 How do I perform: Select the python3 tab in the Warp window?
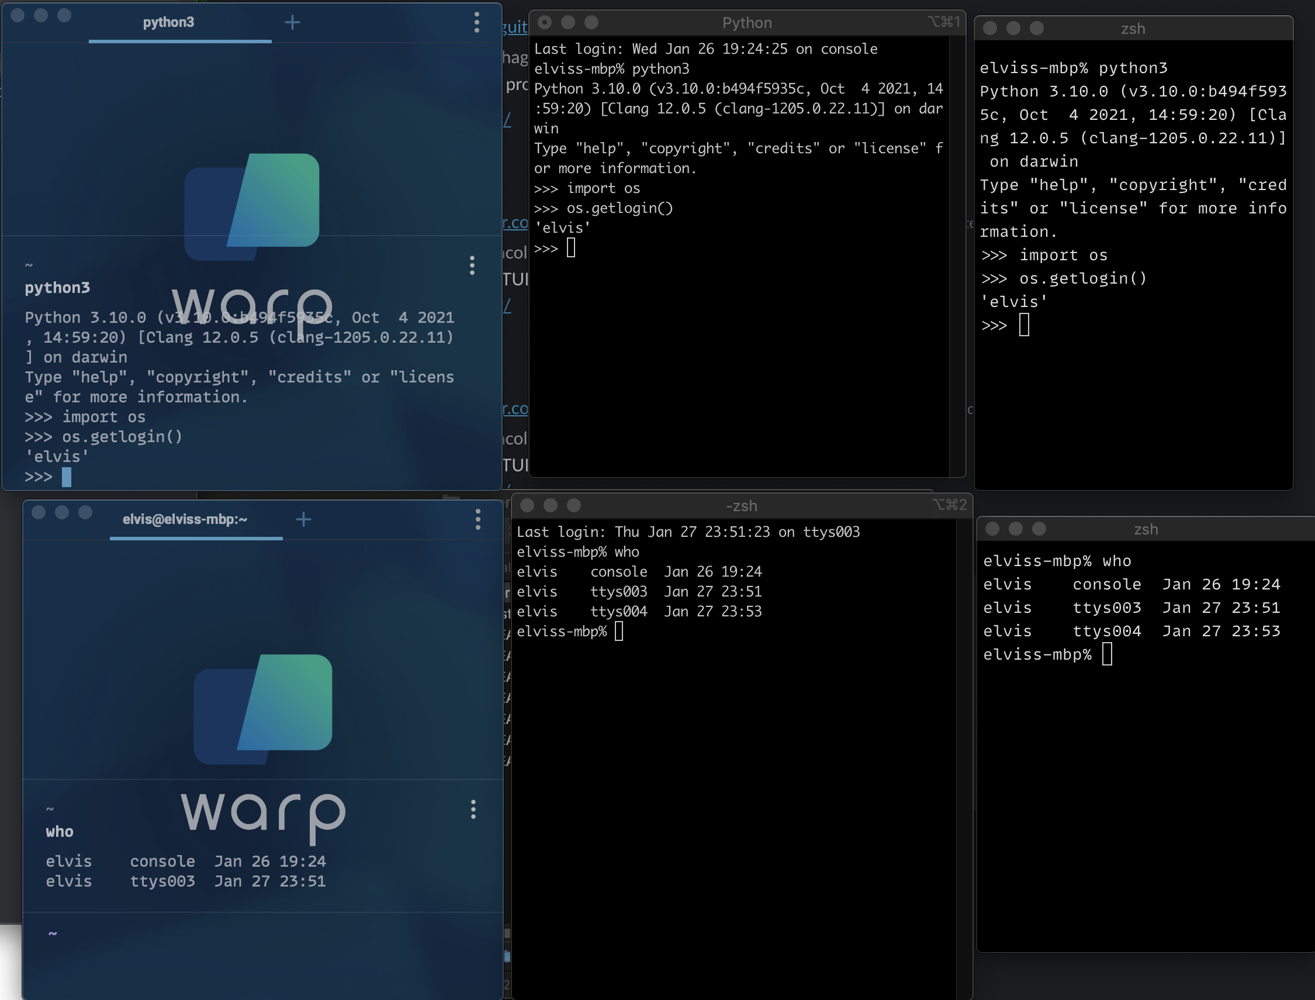169,23
